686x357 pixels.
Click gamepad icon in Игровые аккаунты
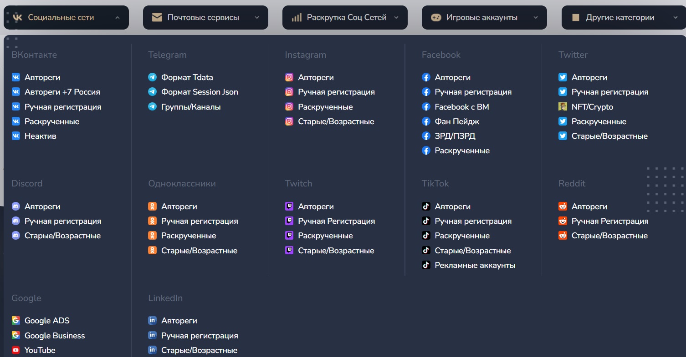[436, 17]
